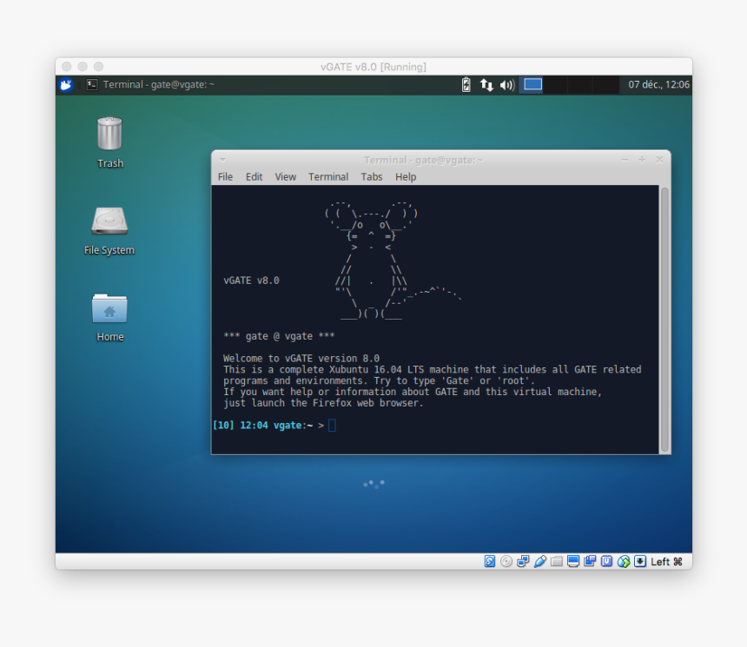
Task: Click the terminal vertical scrollbar
Action: click(x=664, y=320)
